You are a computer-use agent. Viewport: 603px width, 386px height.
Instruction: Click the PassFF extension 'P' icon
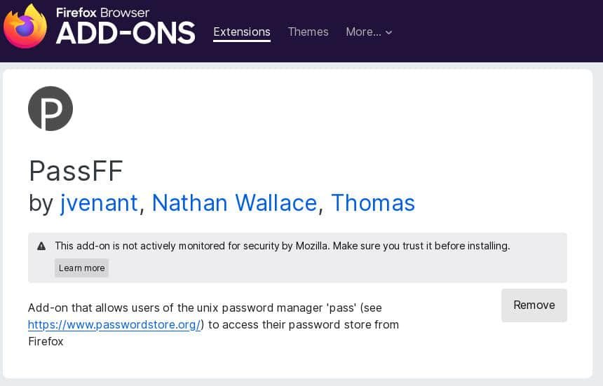[50, 109]
